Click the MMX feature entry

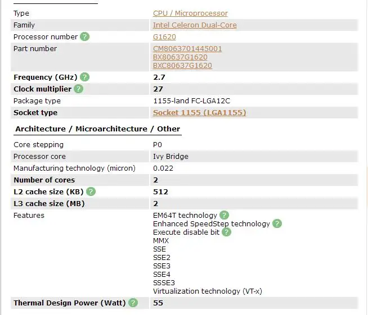click(x=161, y=240)
